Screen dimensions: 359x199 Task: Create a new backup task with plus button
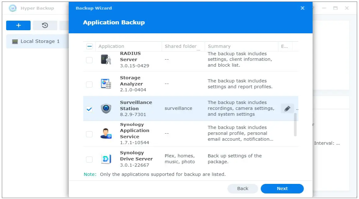(18, 25)
